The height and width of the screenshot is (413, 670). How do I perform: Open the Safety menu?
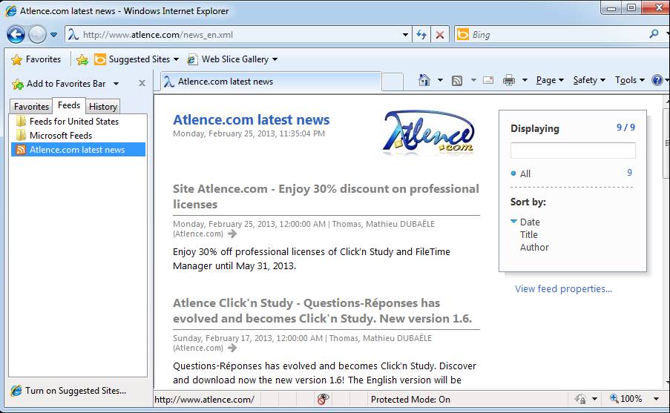(x=589, y=80)
